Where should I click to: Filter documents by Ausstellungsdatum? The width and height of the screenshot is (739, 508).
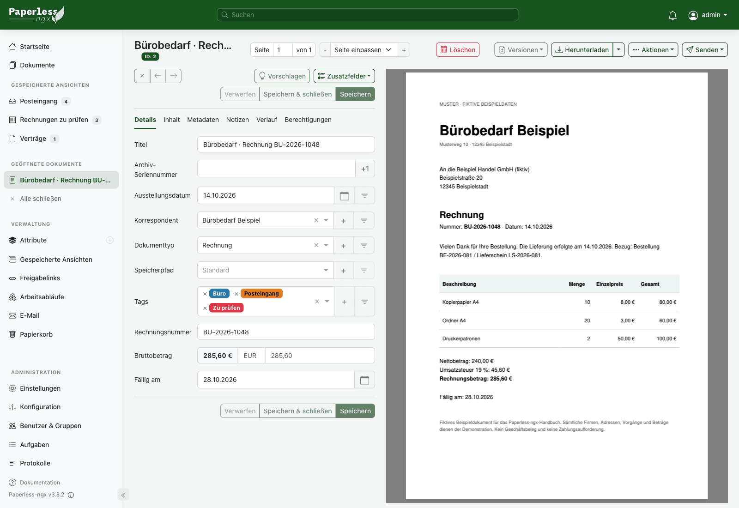364,195
